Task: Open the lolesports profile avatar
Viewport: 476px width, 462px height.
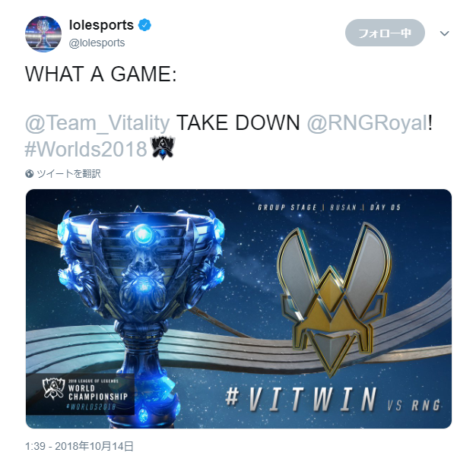Action: (x=43, y=34)
